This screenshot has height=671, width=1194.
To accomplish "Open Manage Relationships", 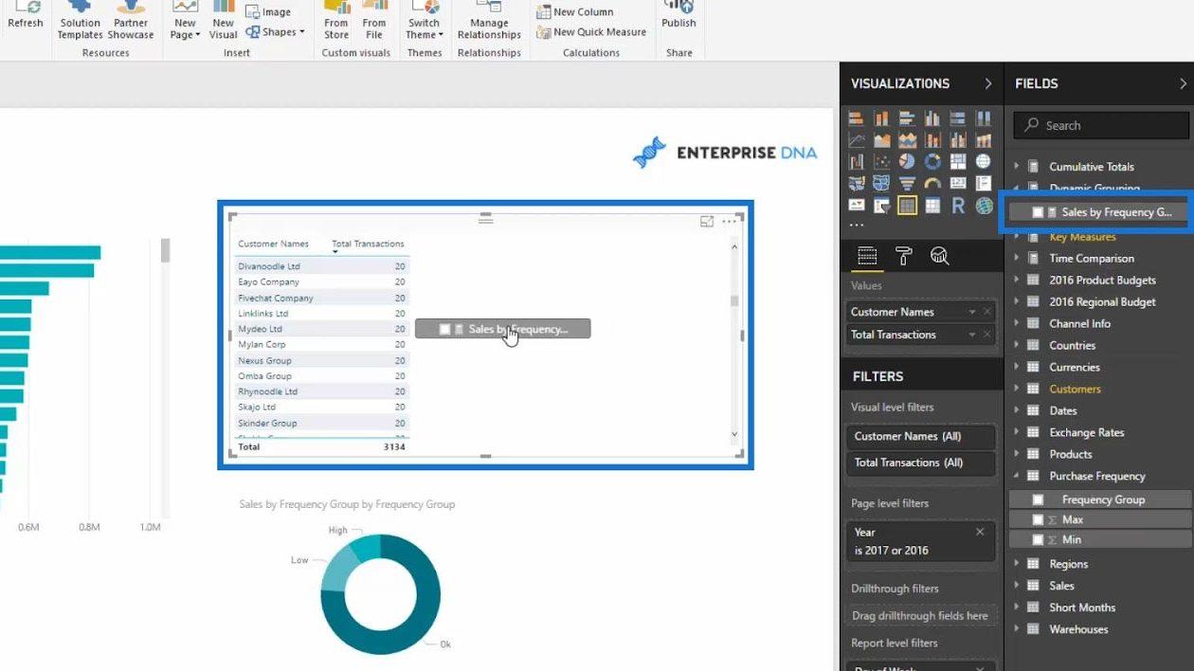I will [x=489, y=21].
